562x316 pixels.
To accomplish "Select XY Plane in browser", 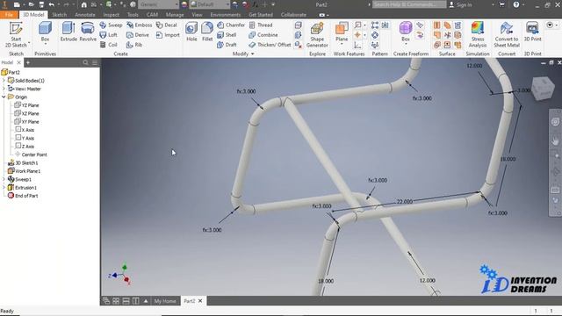I will tap(26, 122).
